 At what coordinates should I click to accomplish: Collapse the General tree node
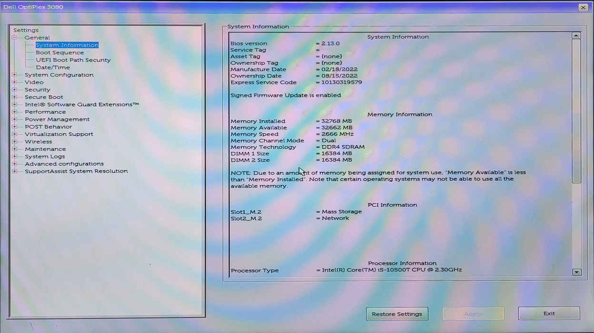(x=15, y=38)
